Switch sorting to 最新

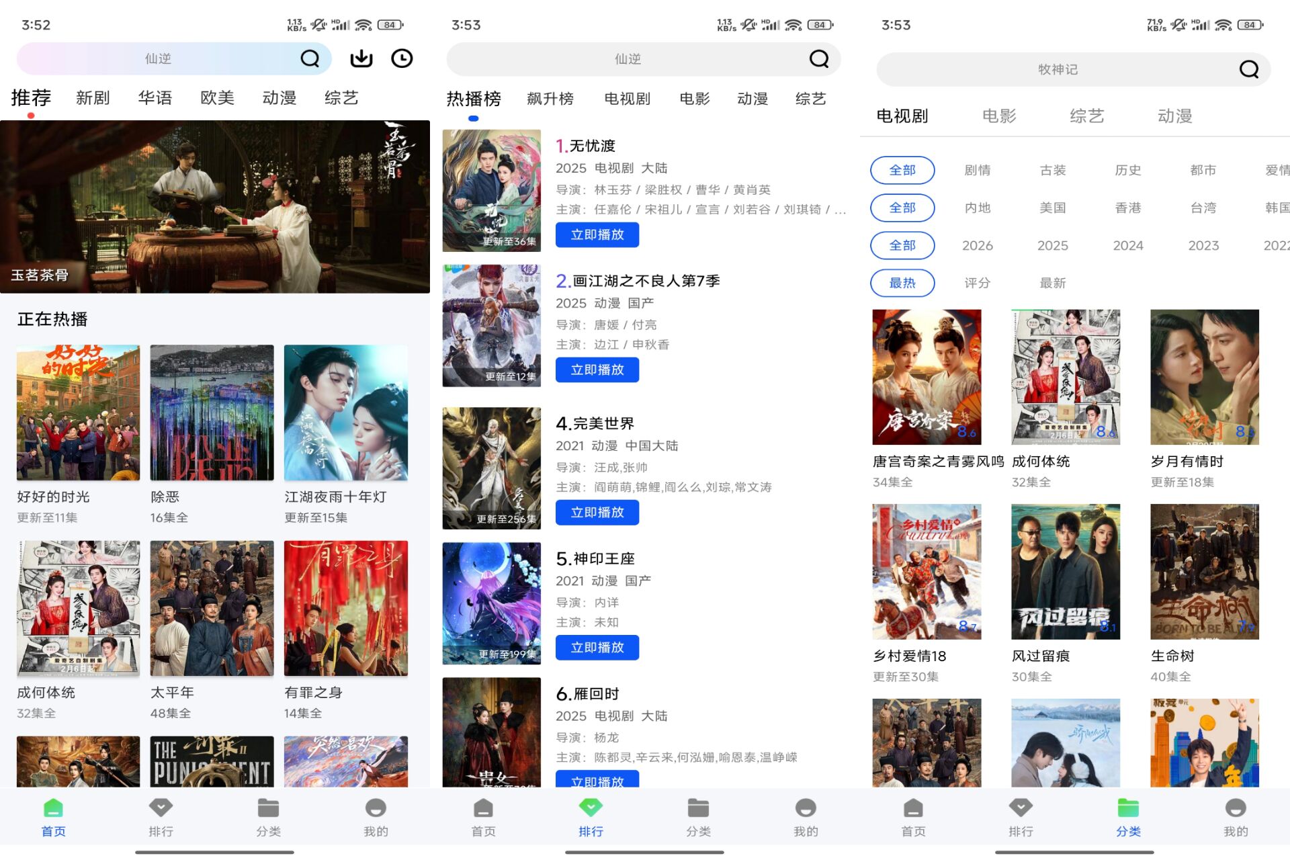[1052, 283]
